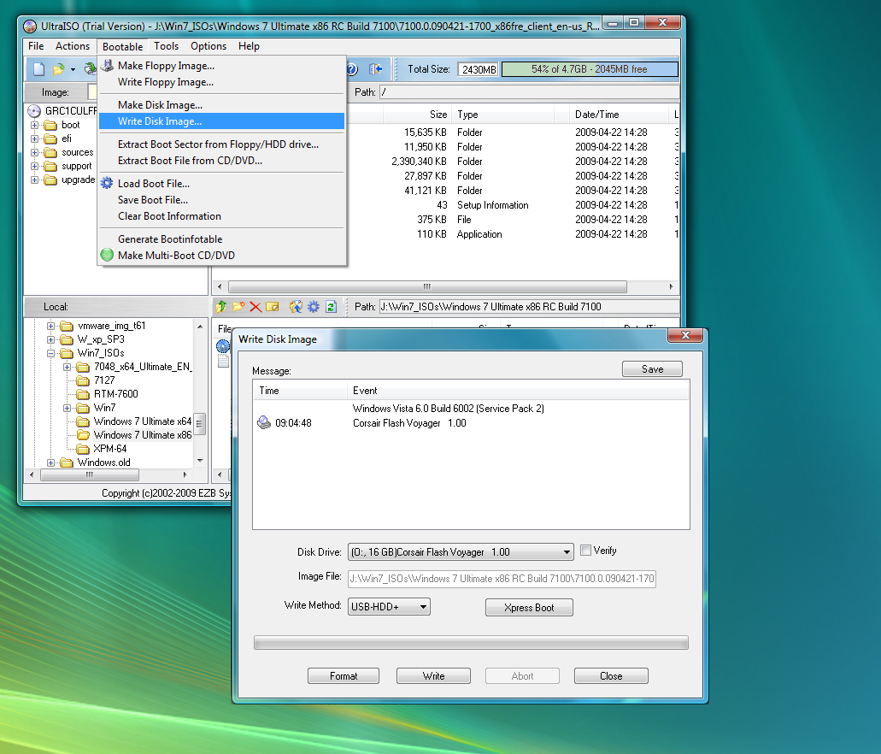The width and height of the screenshot is (881, 754).
Task: Click the blue gear settings icon in Local toolbar
Action: [314, 306]
